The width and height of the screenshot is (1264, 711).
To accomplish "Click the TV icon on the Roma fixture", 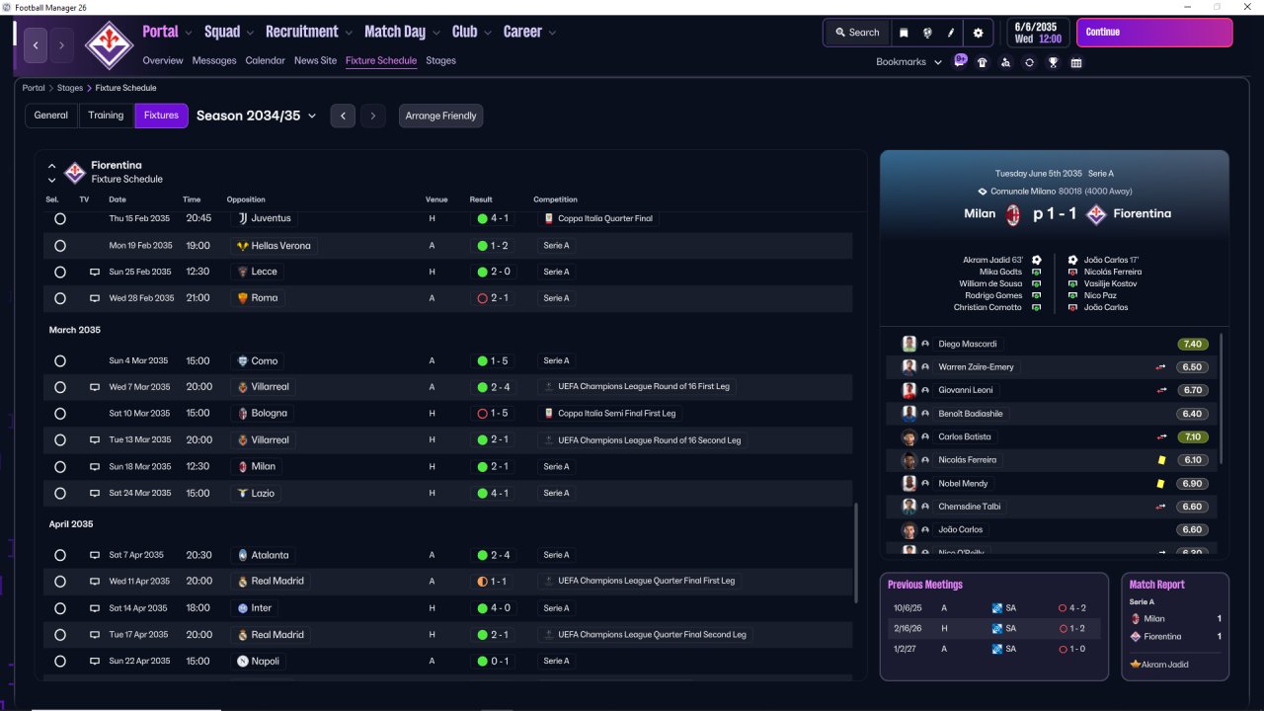I will point(95,298).
